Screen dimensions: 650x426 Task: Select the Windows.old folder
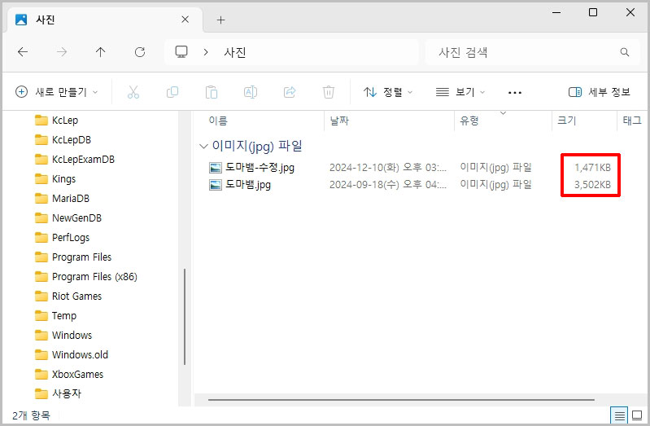tap(72, 354)
